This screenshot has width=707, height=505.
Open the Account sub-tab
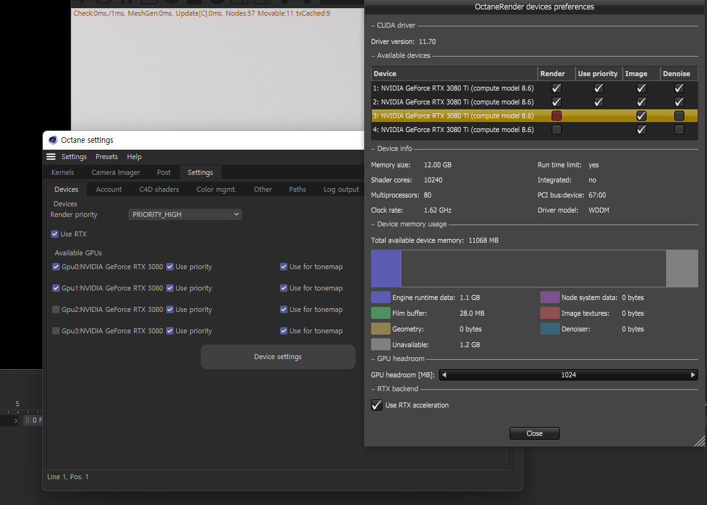pos(109,189)
